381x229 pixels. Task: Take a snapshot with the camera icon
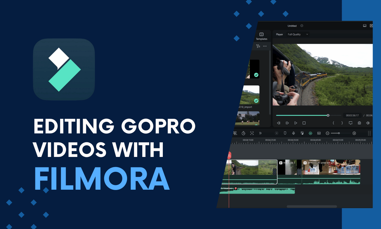tap(359, 123)
